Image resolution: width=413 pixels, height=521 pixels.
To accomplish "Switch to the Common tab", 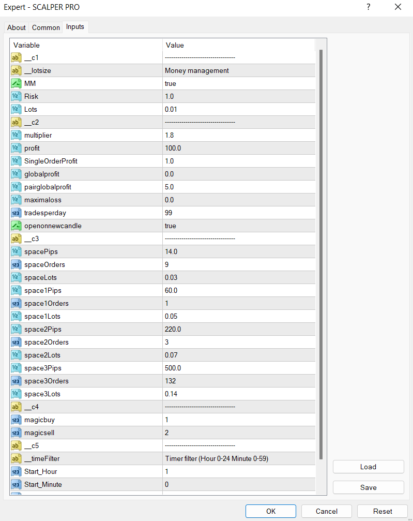I will point(46,27).
